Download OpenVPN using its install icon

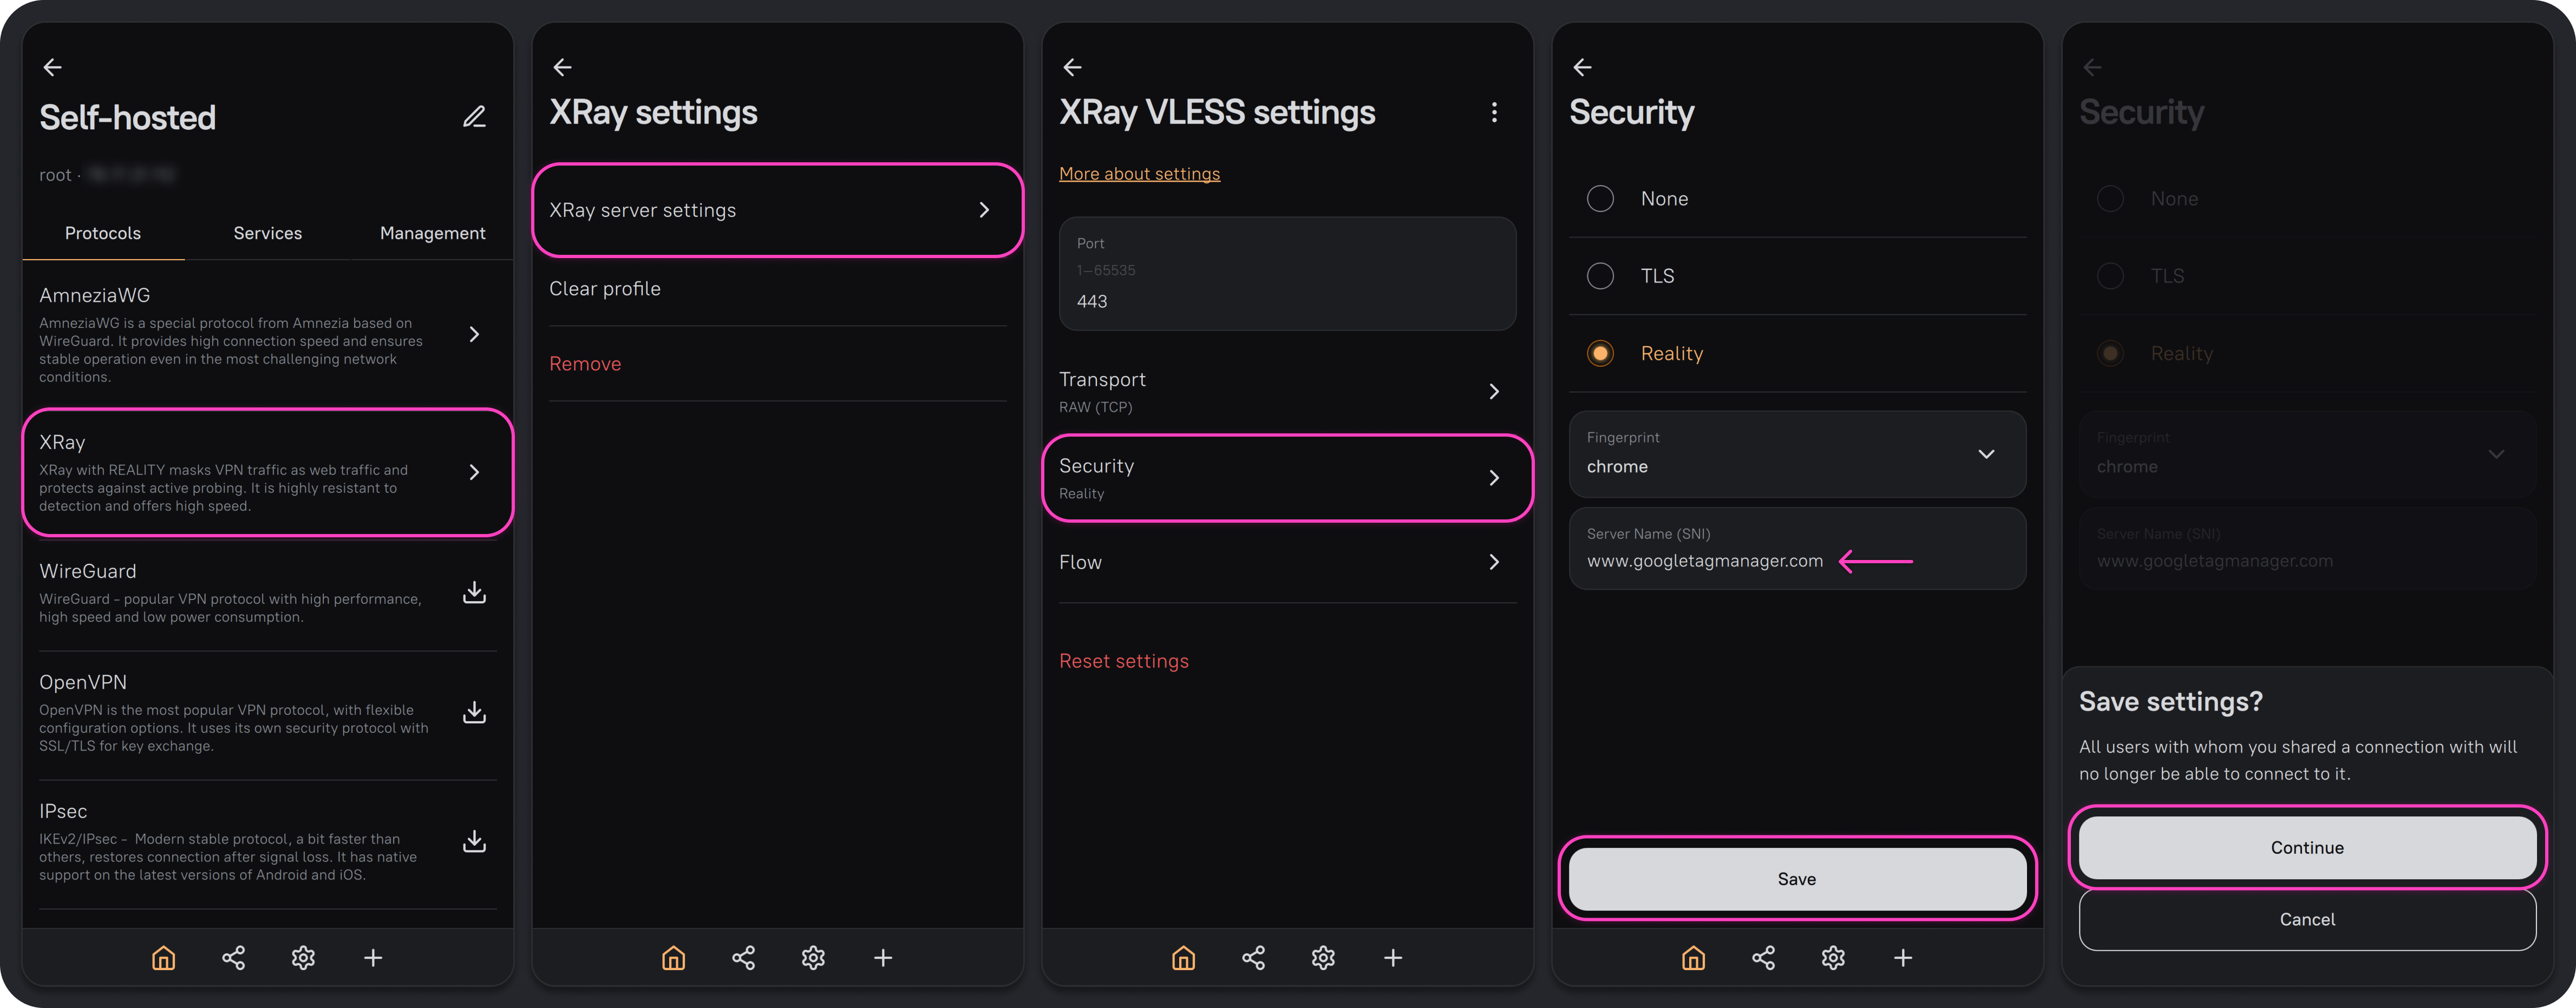point(474,712)
